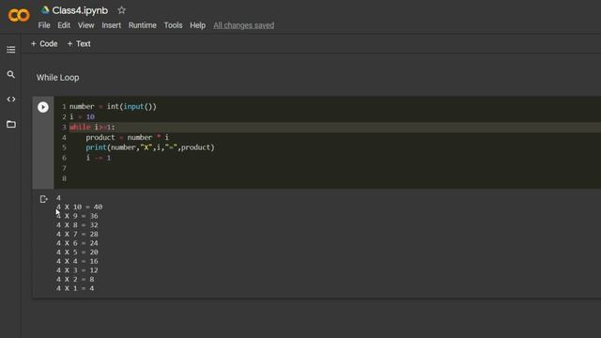Click output line 4 X 7 = 28
This screenshot has width=601, height=338.
77,234
